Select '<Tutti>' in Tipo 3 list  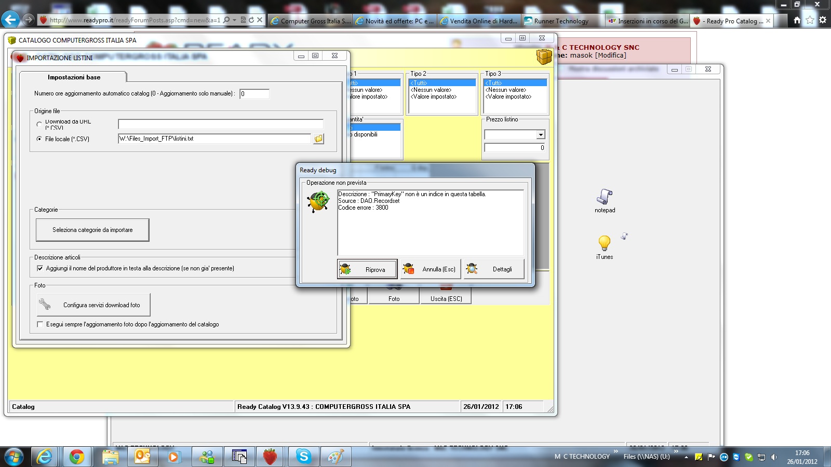515,83
